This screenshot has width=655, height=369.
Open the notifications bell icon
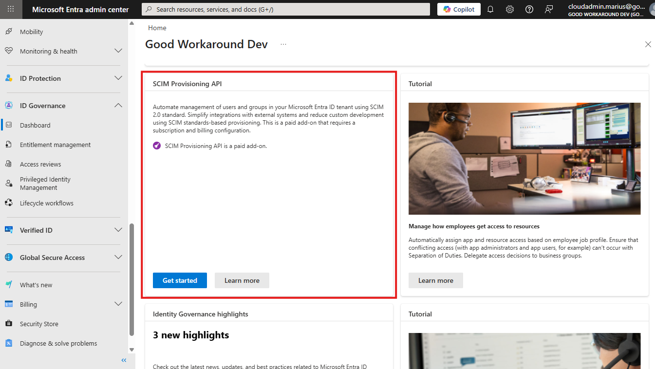[490, 9]
